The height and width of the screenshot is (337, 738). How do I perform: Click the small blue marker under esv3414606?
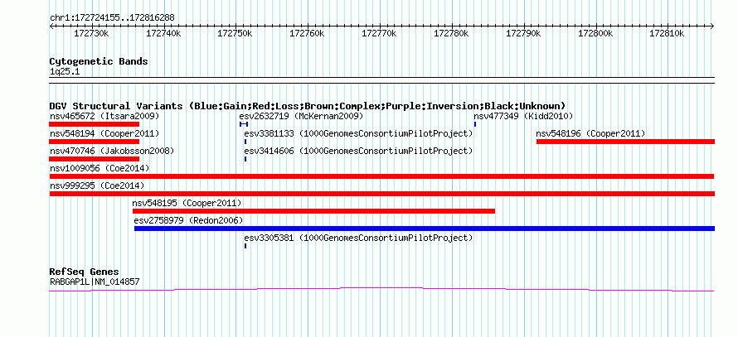[x=245, y=159]
